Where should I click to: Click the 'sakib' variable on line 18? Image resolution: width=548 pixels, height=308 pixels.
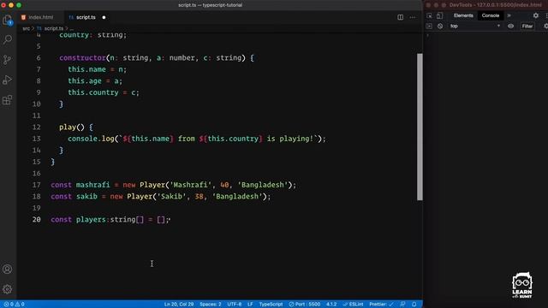[x=86, y=196]
